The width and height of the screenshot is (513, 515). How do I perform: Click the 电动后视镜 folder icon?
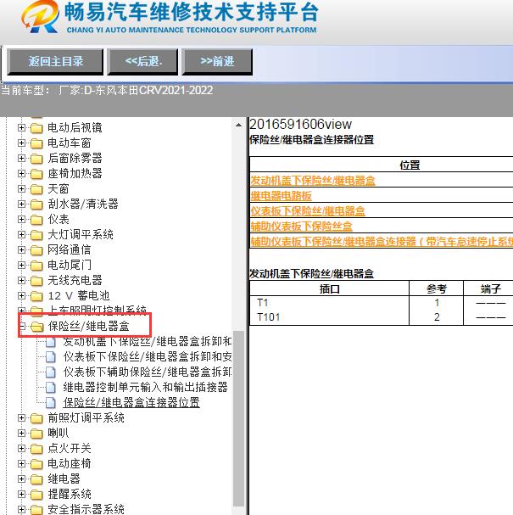coord(36,128)
